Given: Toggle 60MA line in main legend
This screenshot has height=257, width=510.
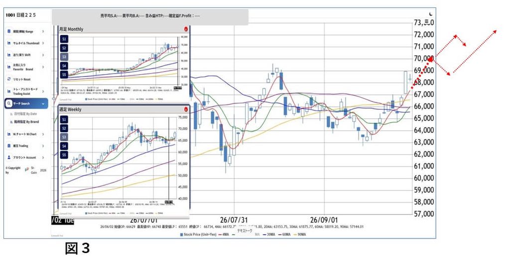Looking at the screenshot, I should coord(284,234).
